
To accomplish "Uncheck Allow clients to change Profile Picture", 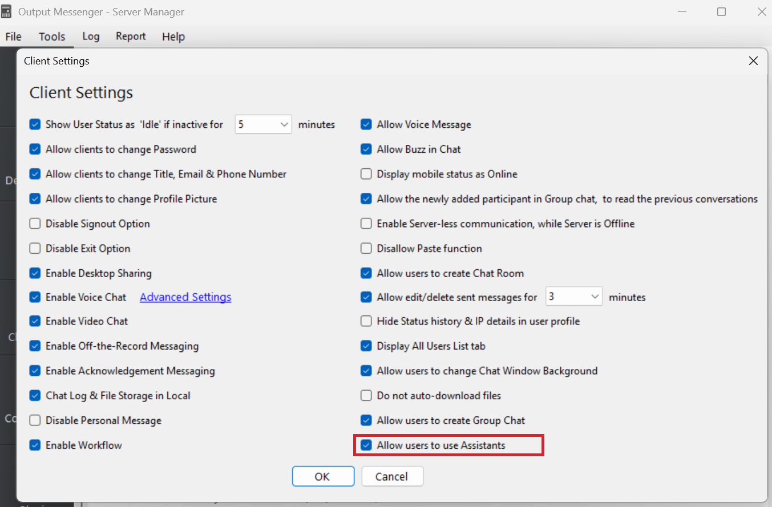I will [x=35, y=199].
